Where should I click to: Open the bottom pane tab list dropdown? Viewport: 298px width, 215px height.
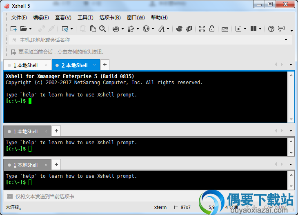pos(291,164)
